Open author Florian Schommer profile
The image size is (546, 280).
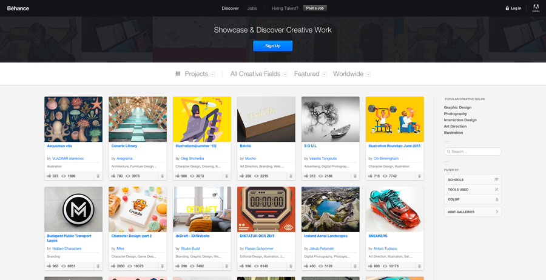[259, 248]
